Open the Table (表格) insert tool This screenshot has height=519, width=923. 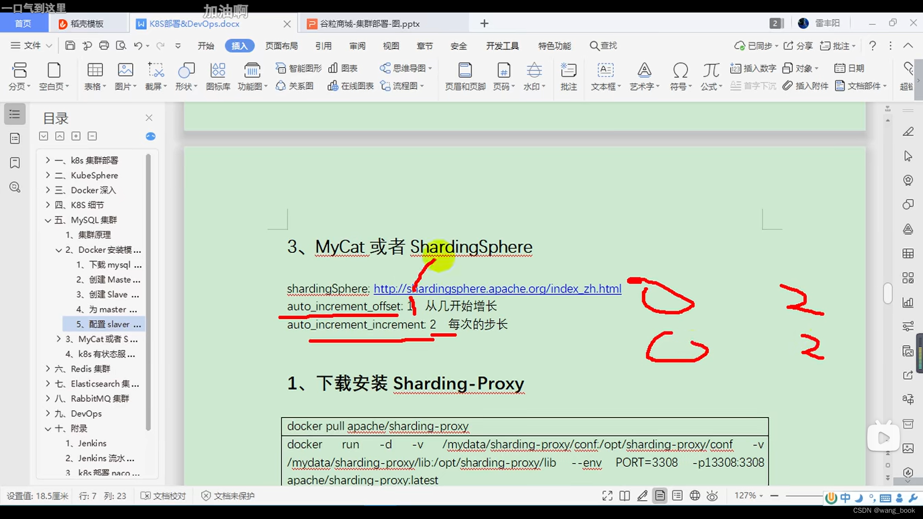pyautogui.click(x=95, y=76)
